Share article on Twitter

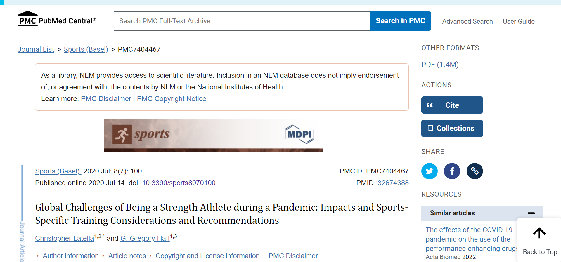tap(429, 171)
